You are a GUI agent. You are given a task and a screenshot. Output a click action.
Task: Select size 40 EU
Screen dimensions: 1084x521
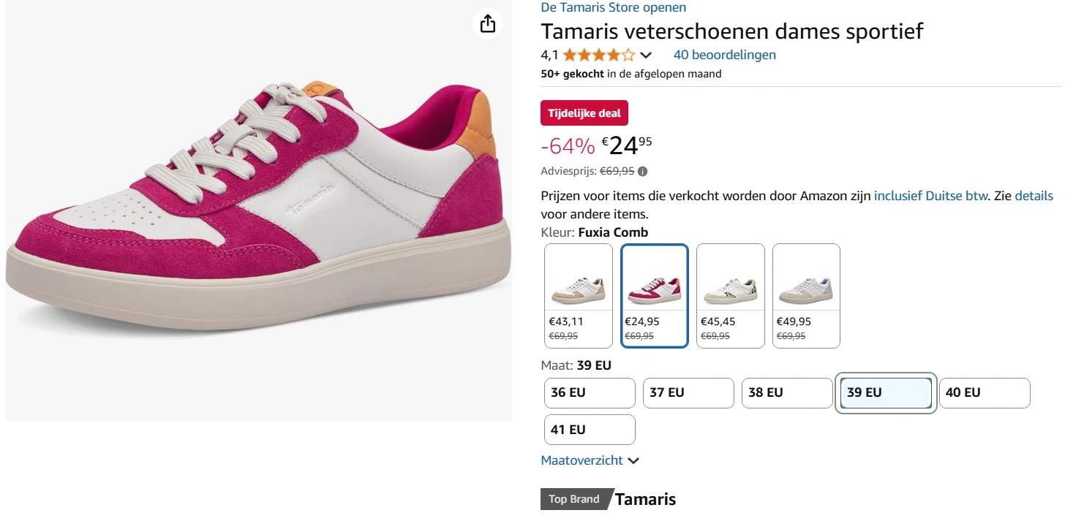[x=985, y=392]
